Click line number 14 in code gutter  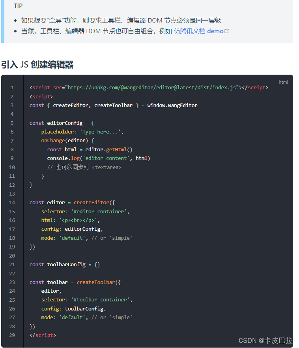(12, 203)
